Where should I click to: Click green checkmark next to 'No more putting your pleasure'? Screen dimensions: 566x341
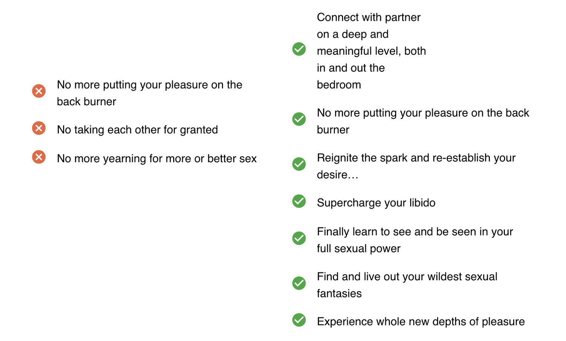click(299, 119)
